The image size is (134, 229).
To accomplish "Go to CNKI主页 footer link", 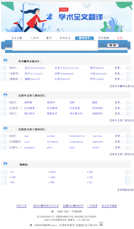I will [21, 206].
